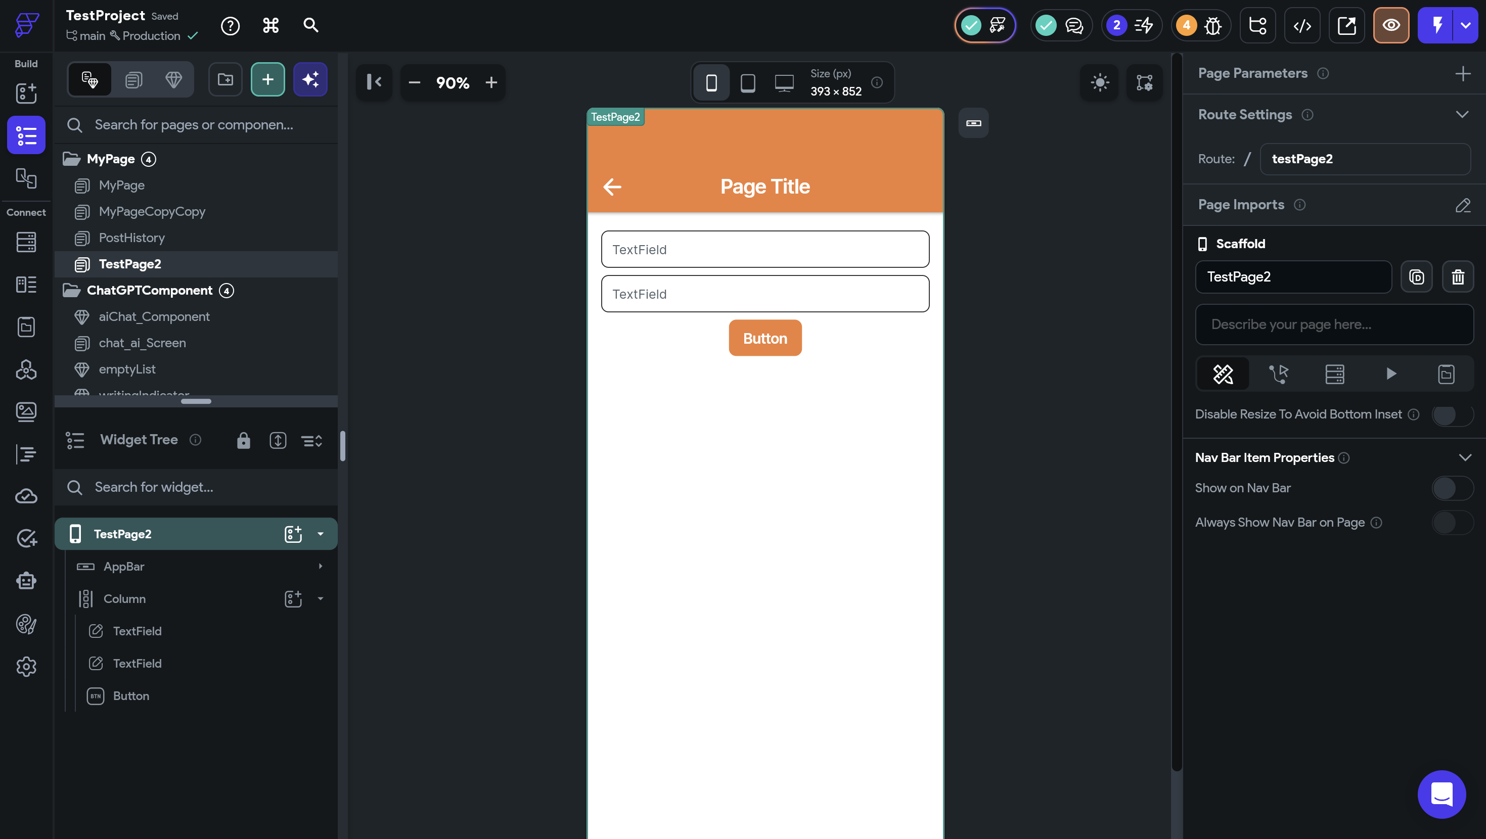Click the preview eye icon button
Screen dimensions: 1486x839
point(1391,25)
